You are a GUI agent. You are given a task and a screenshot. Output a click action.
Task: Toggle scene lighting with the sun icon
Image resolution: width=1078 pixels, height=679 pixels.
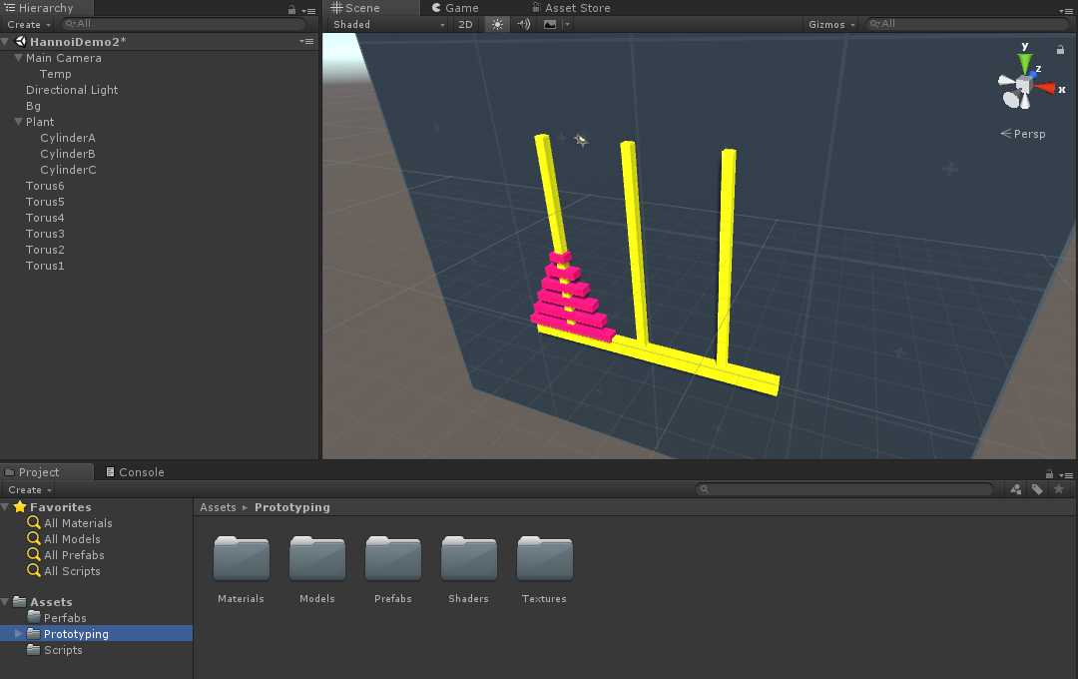pos(497,24)
